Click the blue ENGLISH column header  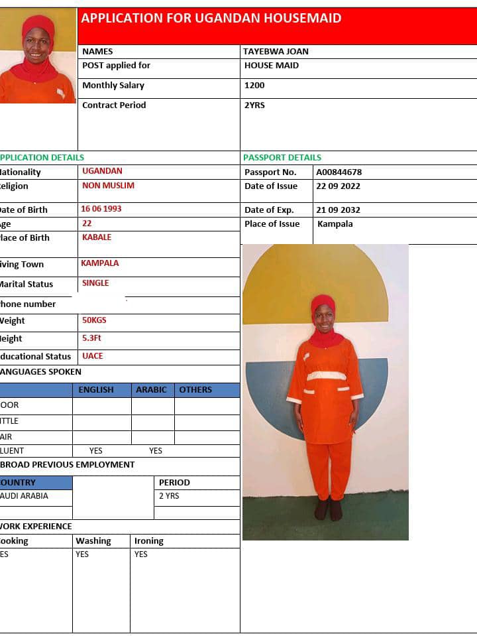pos(96,390)
